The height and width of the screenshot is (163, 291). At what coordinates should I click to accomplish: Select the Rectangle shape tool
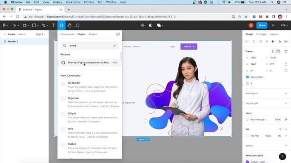[34, 25]
